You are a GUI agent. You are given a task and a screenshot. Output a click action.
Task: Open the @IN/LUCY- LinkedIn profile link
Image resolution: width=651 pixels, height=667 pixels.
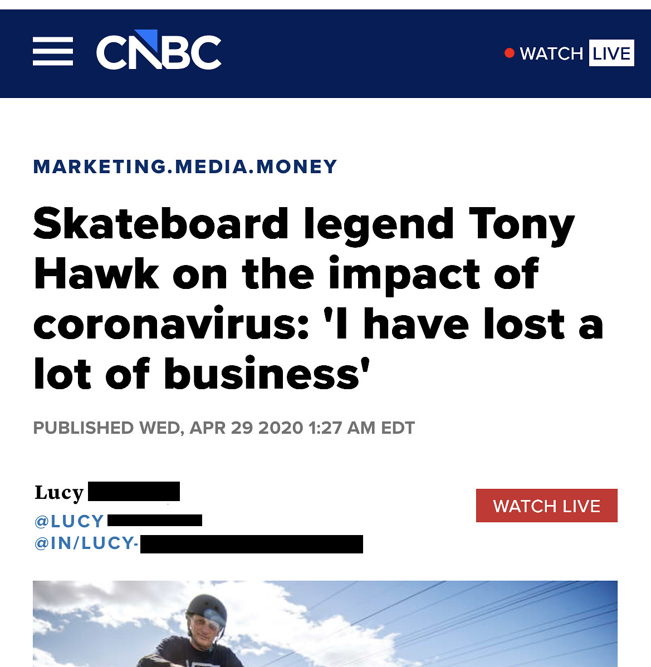86,543
